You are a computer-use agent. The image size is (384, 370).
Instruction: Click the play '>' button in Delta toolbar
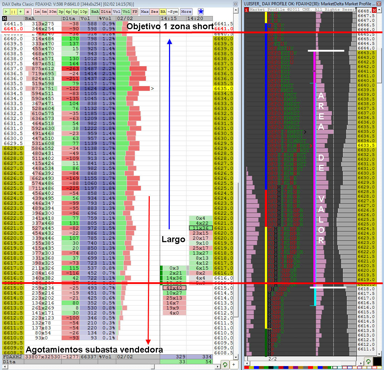click(6, 11)
